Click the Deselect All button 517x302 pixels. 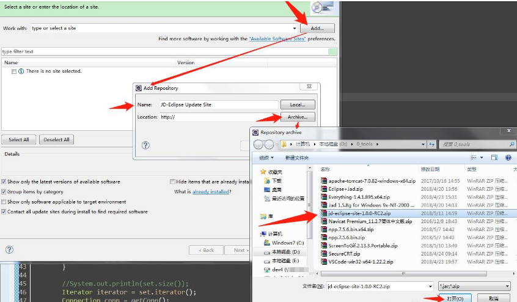click(x=56, y=139)
